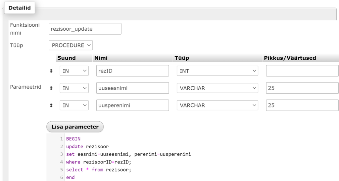Open the Suund dropdown for uusperenimi
The image size is (339, 181).
pyautogui.click(x=74, y=106)
